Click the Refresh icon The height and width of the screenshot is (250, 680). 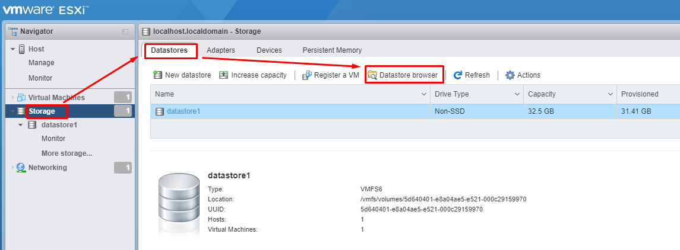click(458, 75)
